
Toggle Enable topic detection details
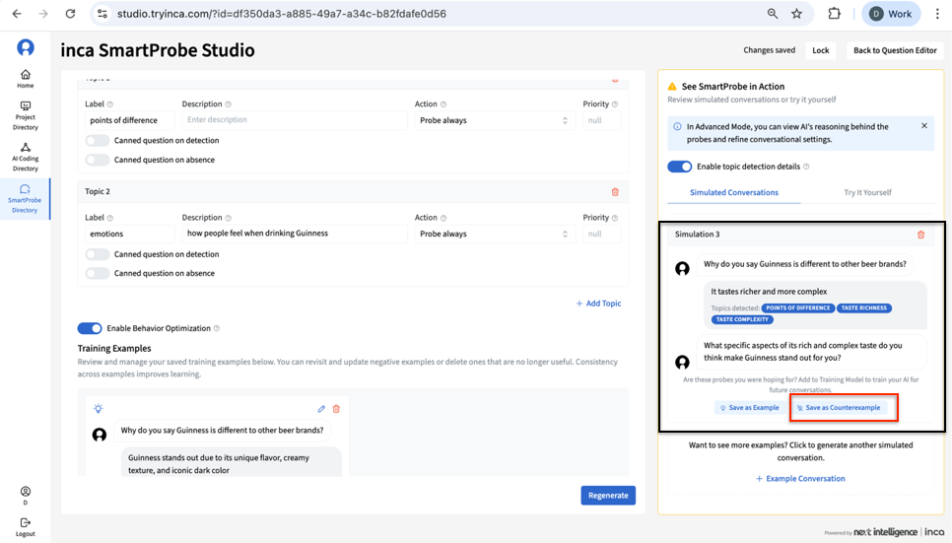pyautogui.click(x=679, y=167)
